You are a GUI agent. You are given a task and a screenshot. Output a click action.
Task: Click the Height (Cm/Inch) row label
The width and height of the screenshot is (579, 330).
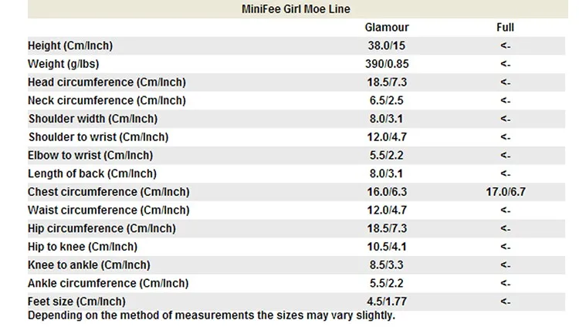coord(70,45)
